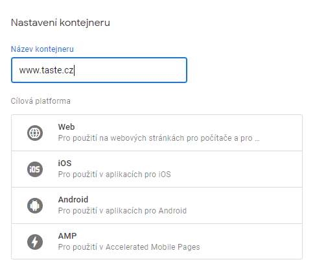Select the AMP platform title
The width and height of the screenshot is (315, 266).
(x=67, y=236)
